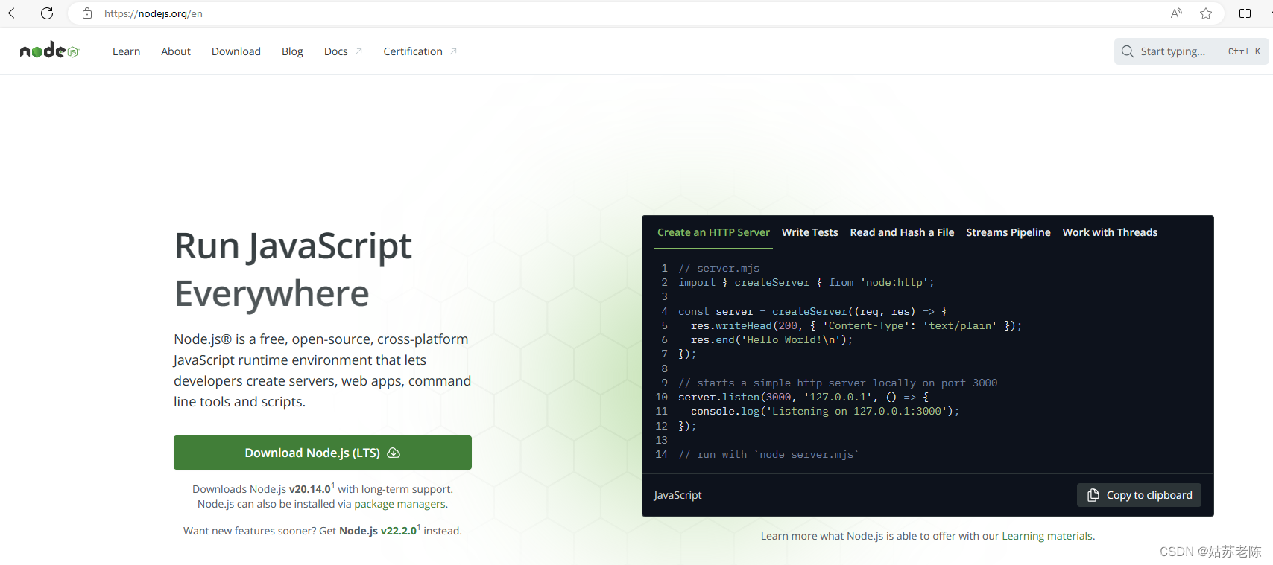Click the Node.js v22.2.0 link
Screen dimensions: 1273x565
click(x=378, y=531)
